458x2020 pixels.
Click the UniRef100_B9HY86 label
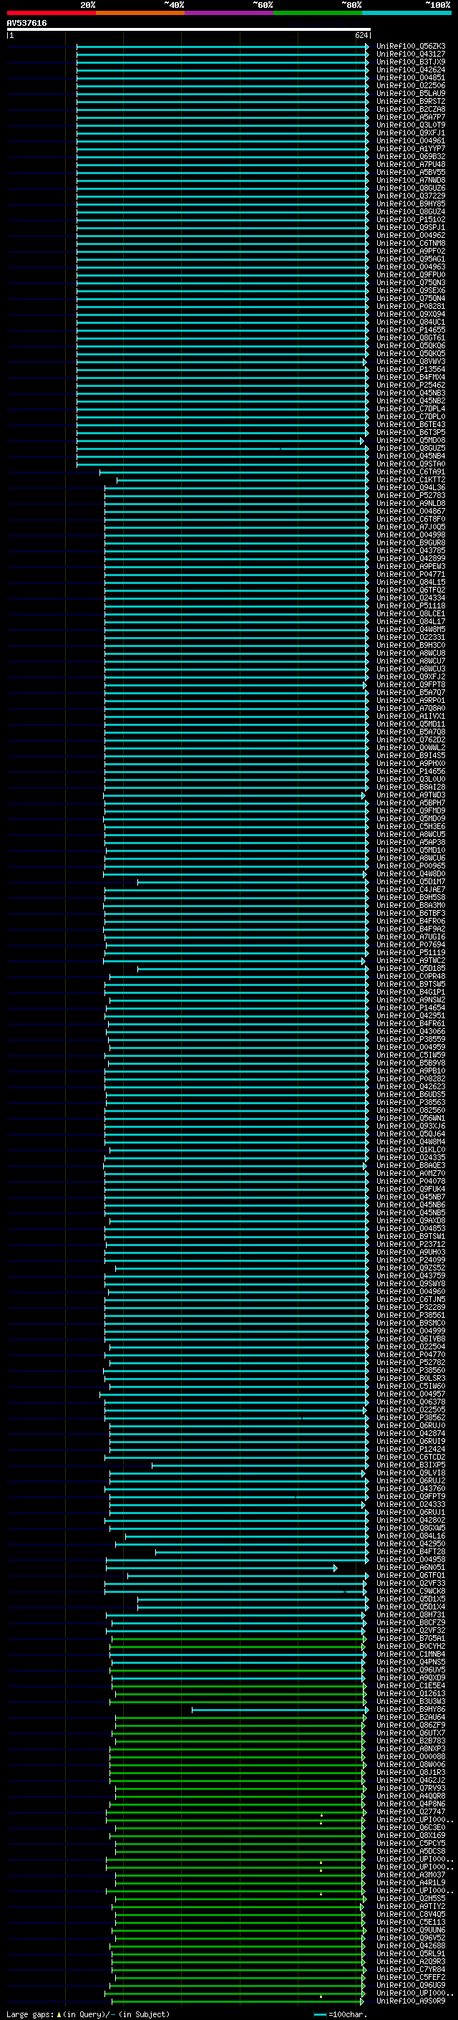click(x=411, y=1710)
